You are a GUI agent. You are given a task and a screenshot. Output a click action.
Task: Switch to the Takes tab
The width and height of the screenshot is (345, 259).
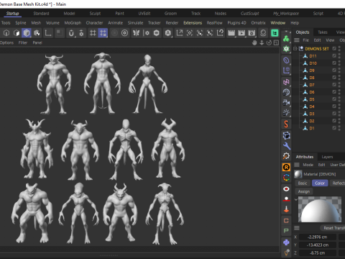click(323, 32)
